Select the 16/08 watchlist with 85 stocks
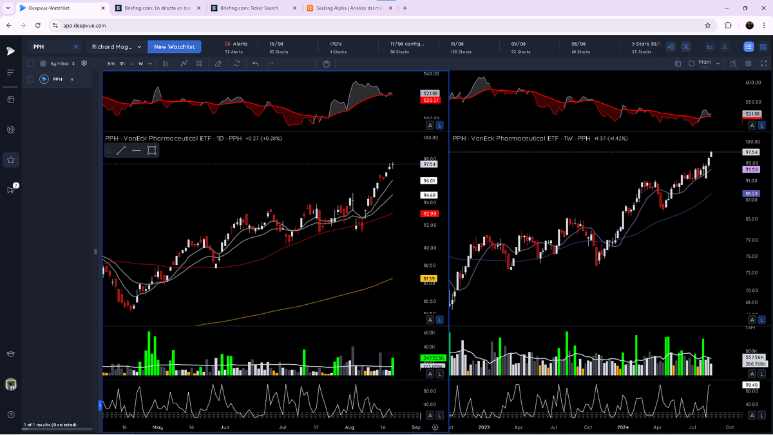 coord(279,48)
